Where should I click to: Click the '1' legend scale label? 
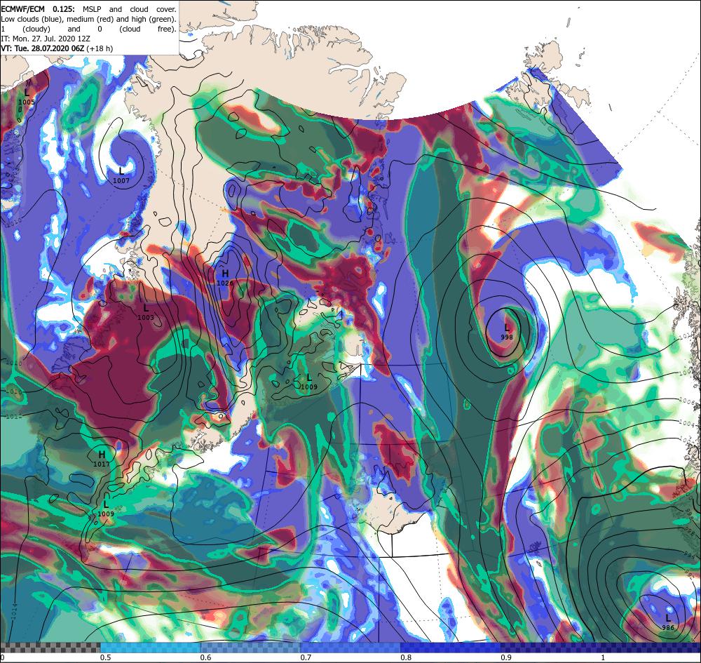603,657
